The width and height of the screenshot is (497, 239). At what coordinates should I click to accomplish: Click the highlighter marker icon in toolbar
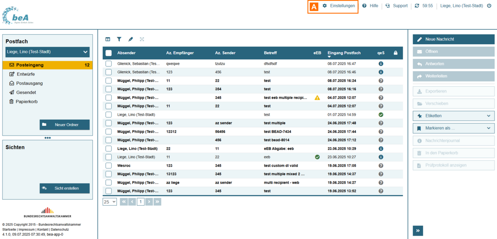coord(130,39)
